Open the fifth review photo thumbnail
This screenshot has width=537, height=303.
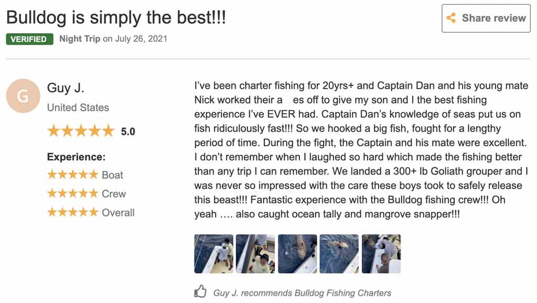(381, 254)
